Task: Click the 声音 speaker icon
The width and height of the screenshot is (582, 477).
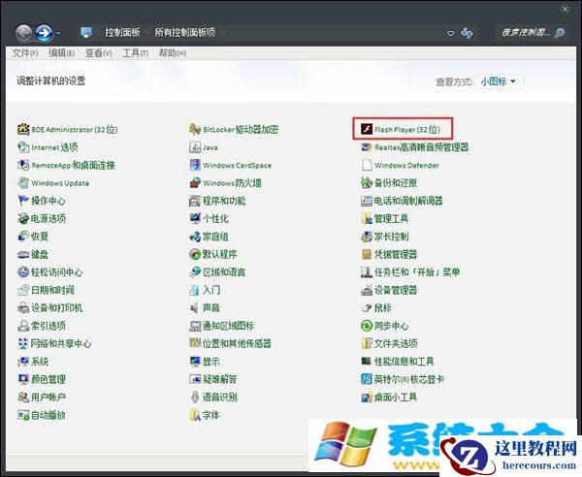Action: click(x=195, y=307)
